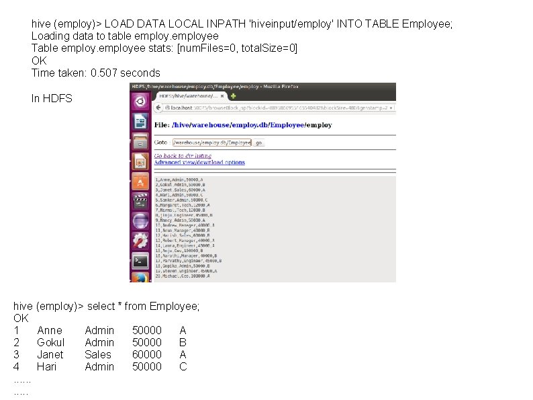Click 'Time taken: 0.507 seconds' text
This screenshot has height=400, width=533.
[x=95, y=73]
